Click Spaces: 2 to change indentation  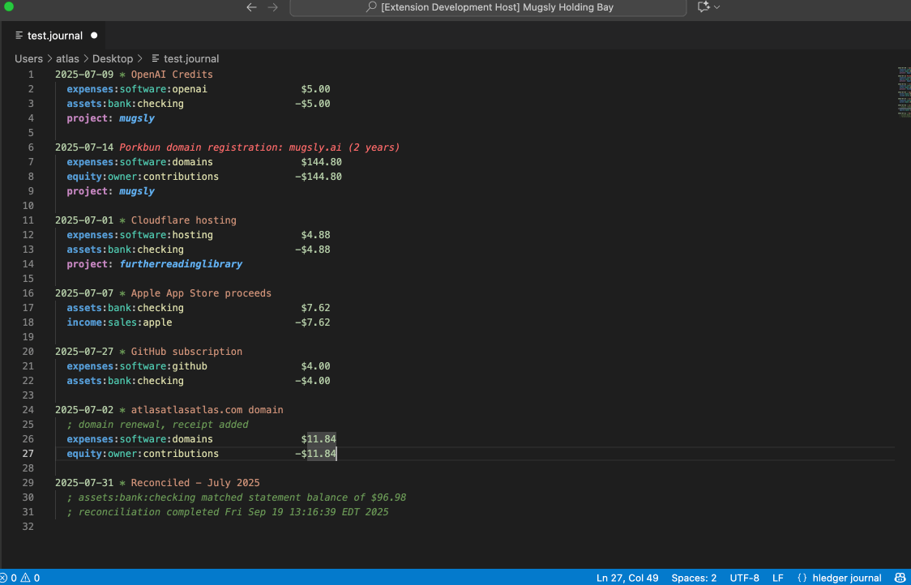tap(694, 578)
